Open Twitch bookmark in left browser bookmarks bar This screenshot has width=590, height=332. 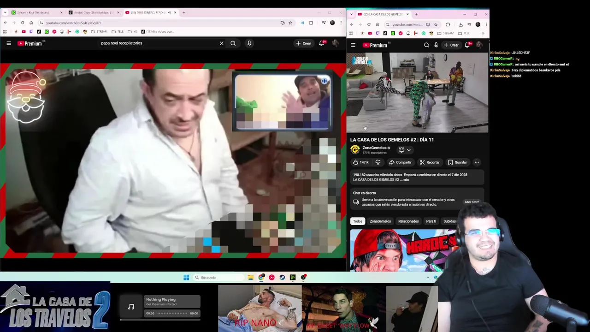tap(31, 32)
